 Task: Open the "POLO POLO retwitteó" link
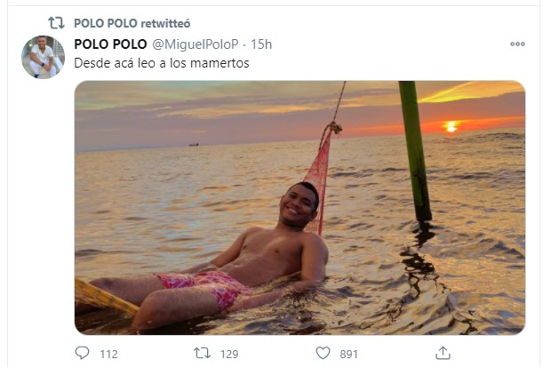coord(132,22)
